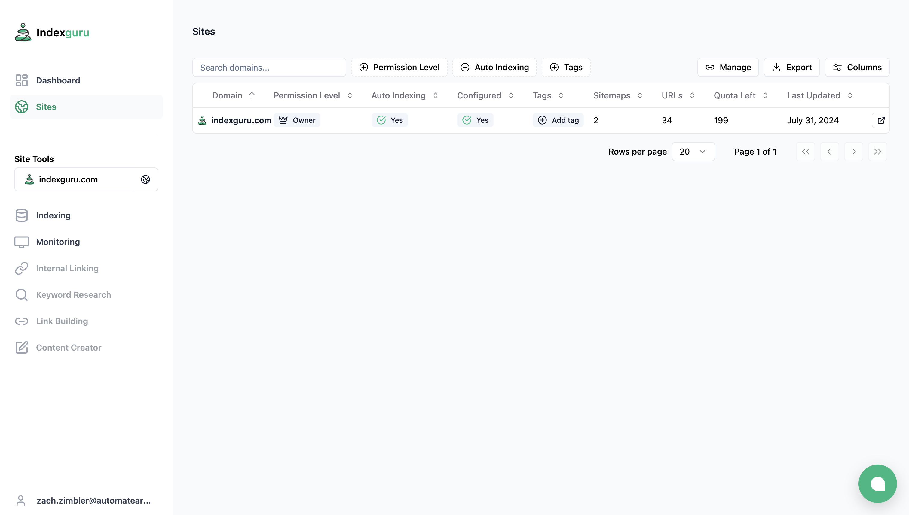The height and width of the screenshot is (515, 909).
Task: Sort by URLs column
Action: (x=678, y=95)
